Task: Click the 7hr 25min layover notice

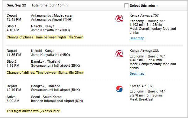Action: [45, 37]
